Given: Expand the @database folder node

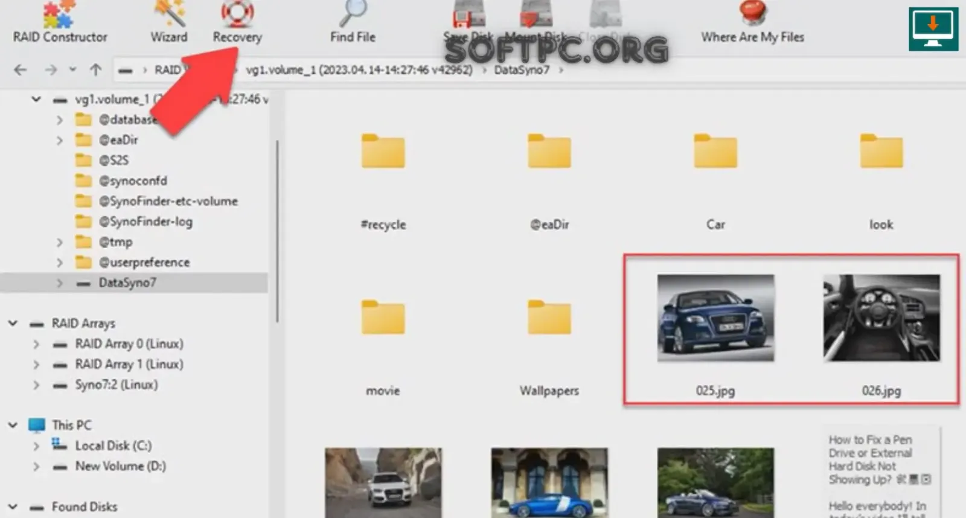Looking at the screenshot, I should coord(59,120).
